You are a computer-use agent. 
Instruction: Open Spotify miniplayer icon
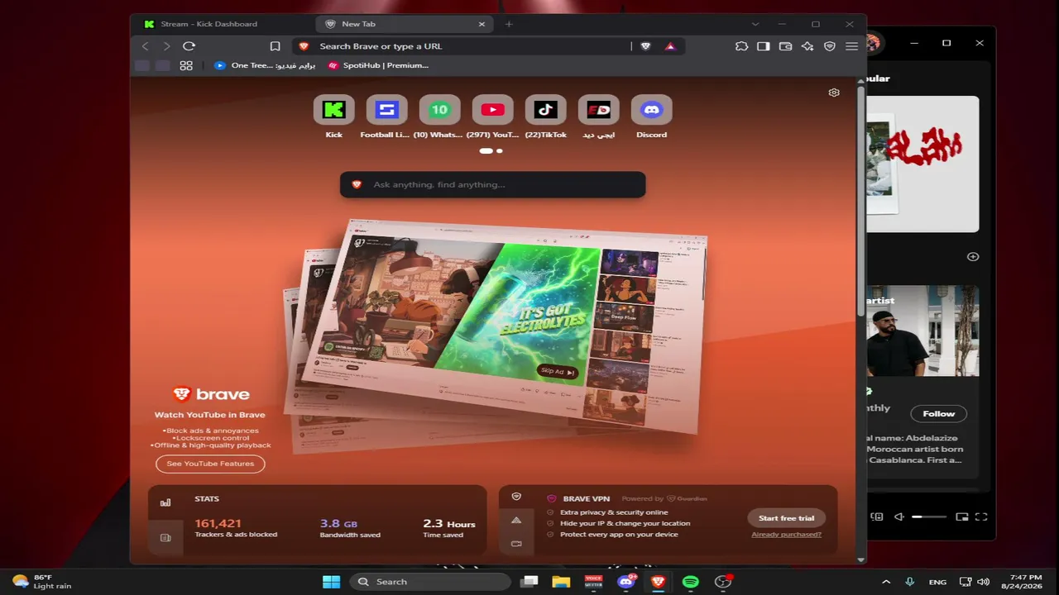tap(962, 516)
